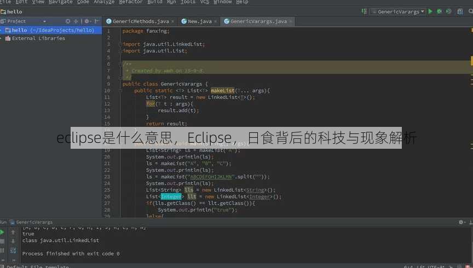
Task: Open the Project panel gear settings
Action: pyautogui.click(x=87, y=21)
